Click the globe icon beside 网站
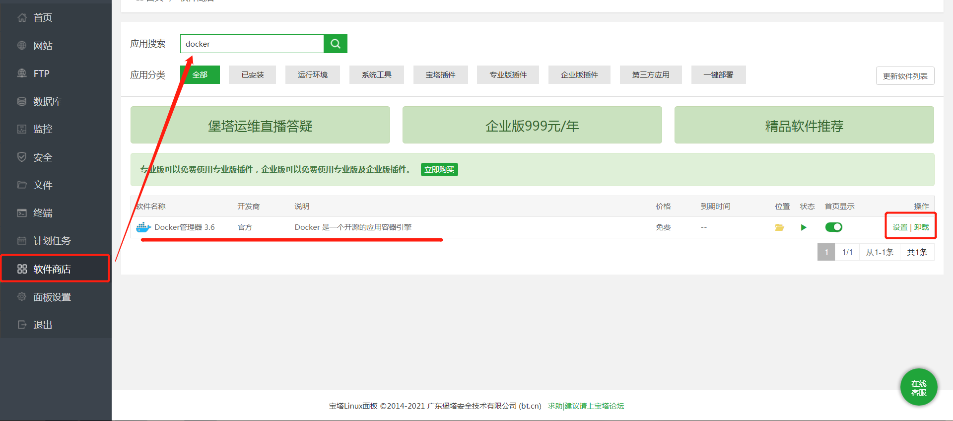953x421 pixels. 22,46
